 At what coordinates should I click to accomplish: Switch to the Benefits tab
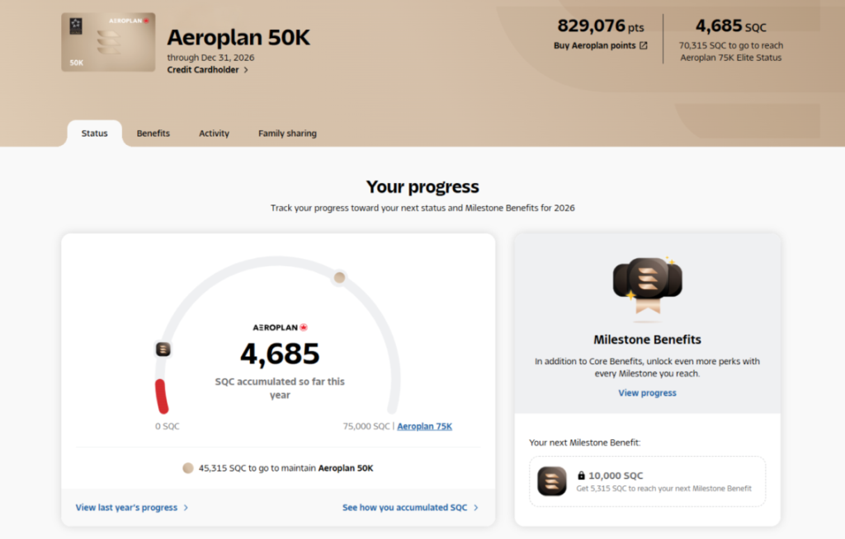(x=153, y=134)
